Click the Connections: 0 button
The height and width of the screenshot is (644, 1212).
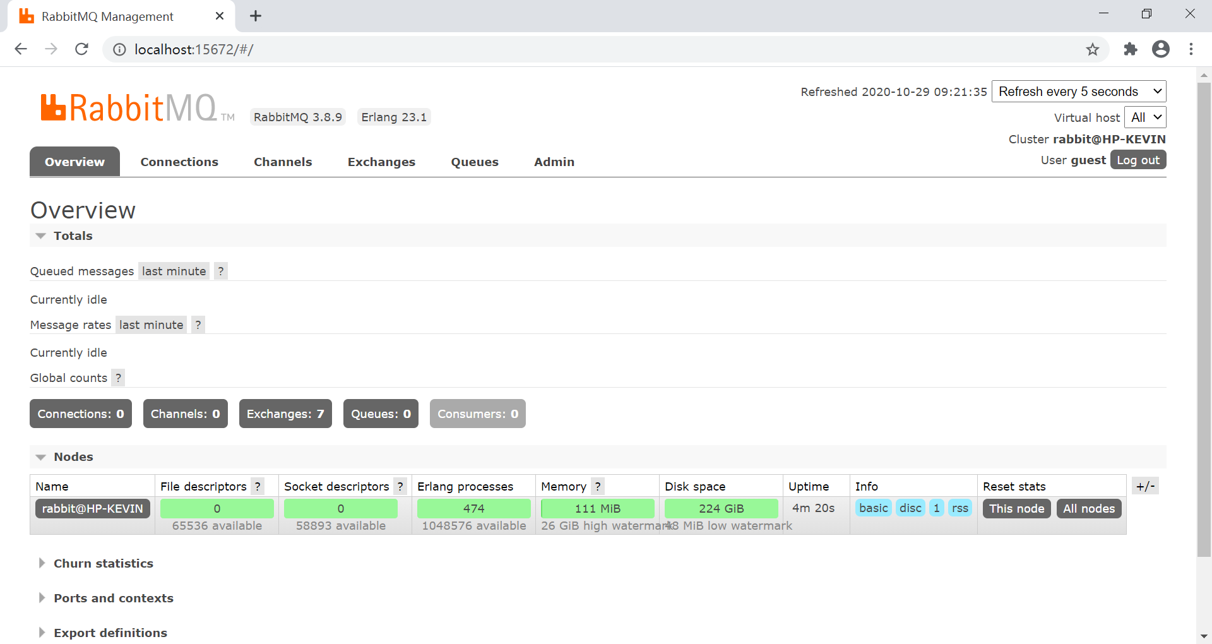tap(81, 414)
